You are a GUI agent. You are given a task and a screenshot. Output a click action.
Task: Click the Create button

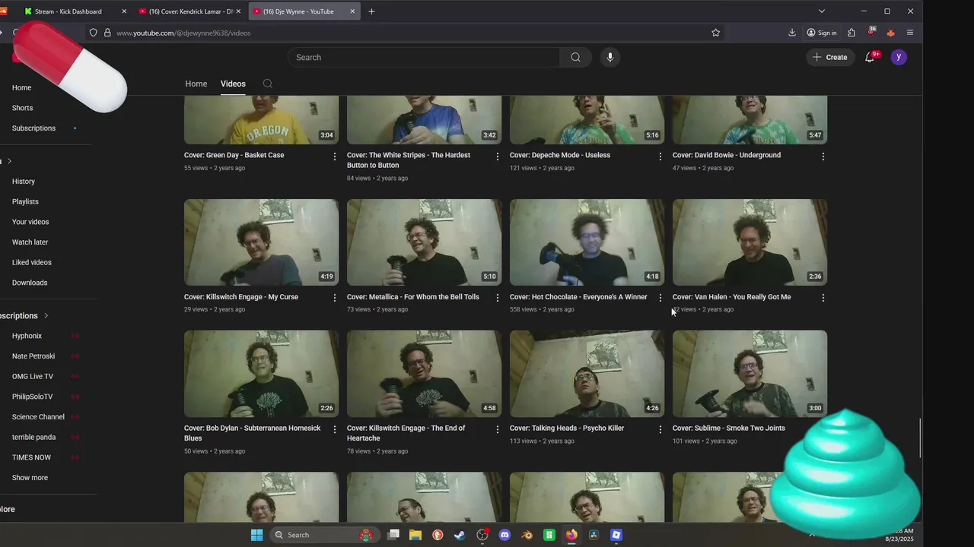point(829,57)
